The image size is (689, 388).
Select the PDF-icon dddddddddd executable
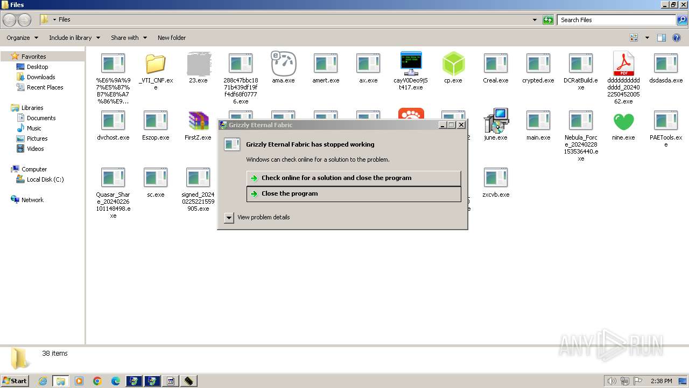623,64
